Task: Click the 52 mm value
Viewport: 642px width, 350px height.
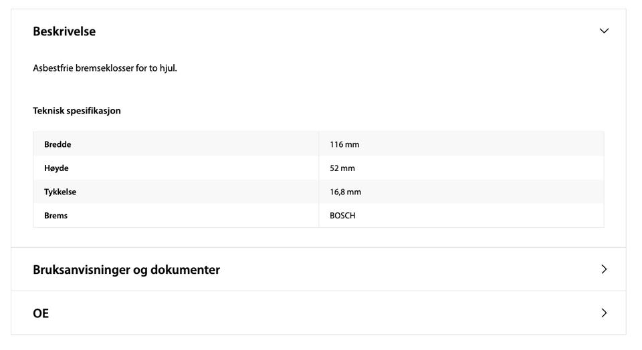Action: (x=342, y=168)
